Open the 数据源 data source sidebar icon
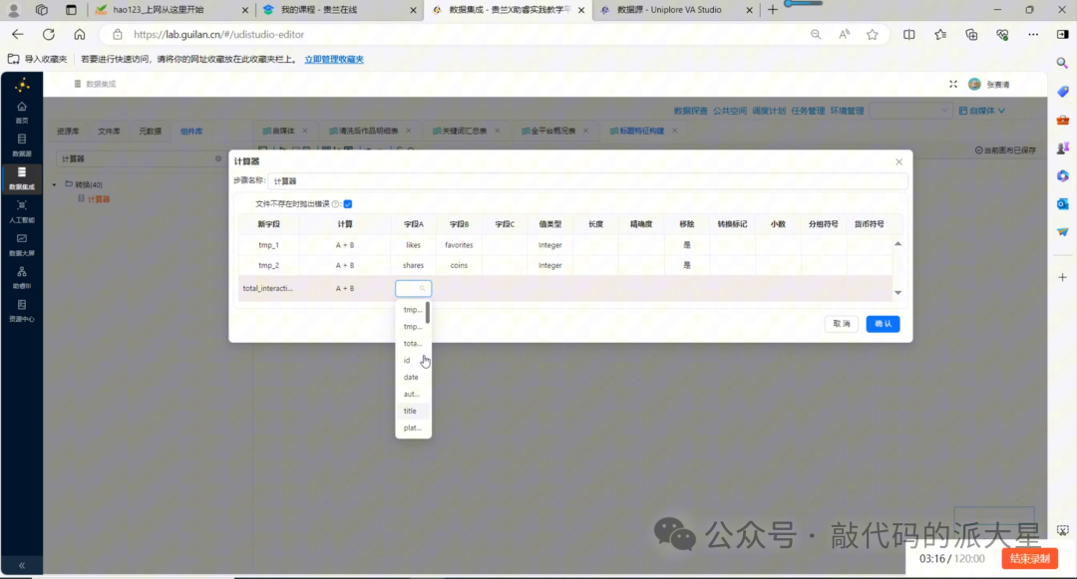Screen dimensions: 1077x579 [x=22, y=145]
